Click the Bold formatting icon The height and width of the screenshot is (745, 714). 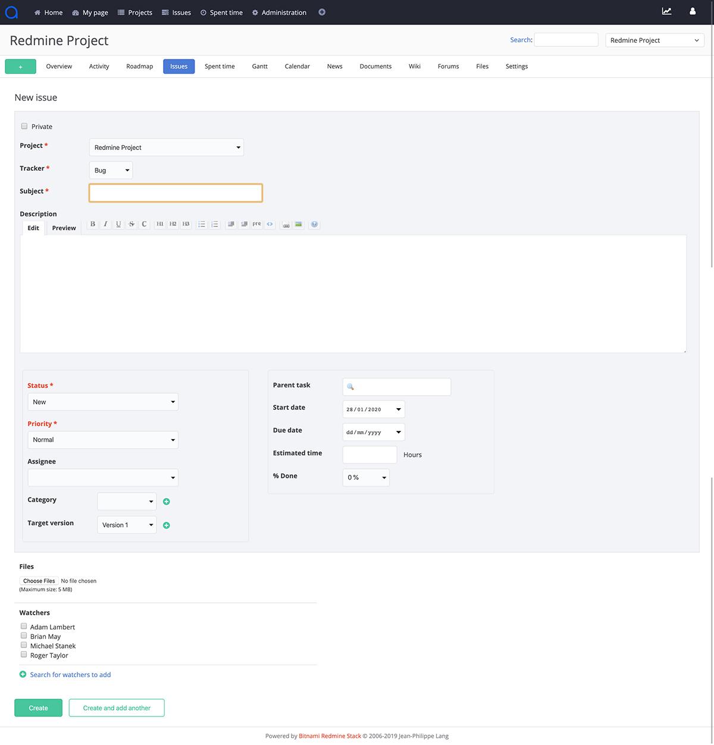pyautogui.click(x=93, y=224)
